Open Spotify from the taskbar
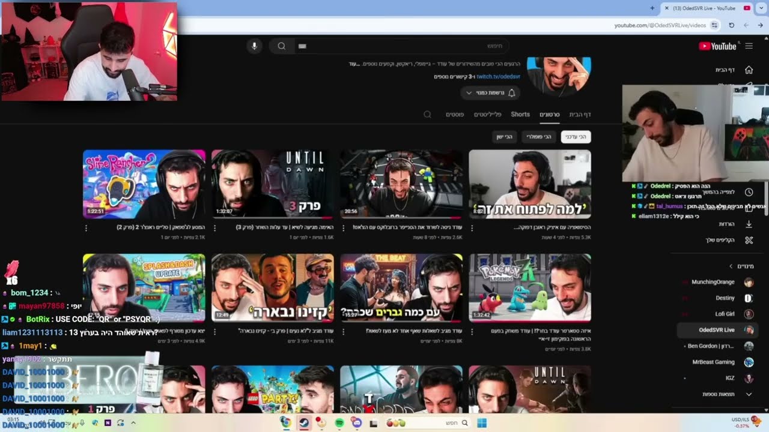 [x=339, y=423]
